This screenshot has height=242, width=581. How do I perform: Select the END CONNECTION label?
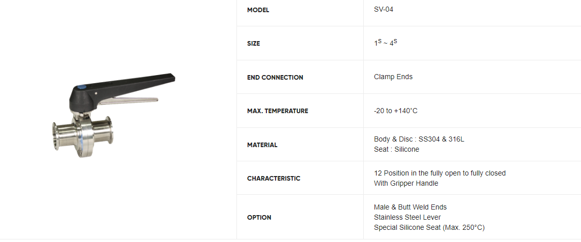pos(275,78)
